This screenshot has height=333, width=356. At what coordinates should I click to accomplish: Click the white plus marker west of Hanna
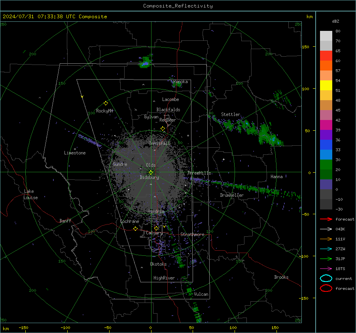[223, 159]
